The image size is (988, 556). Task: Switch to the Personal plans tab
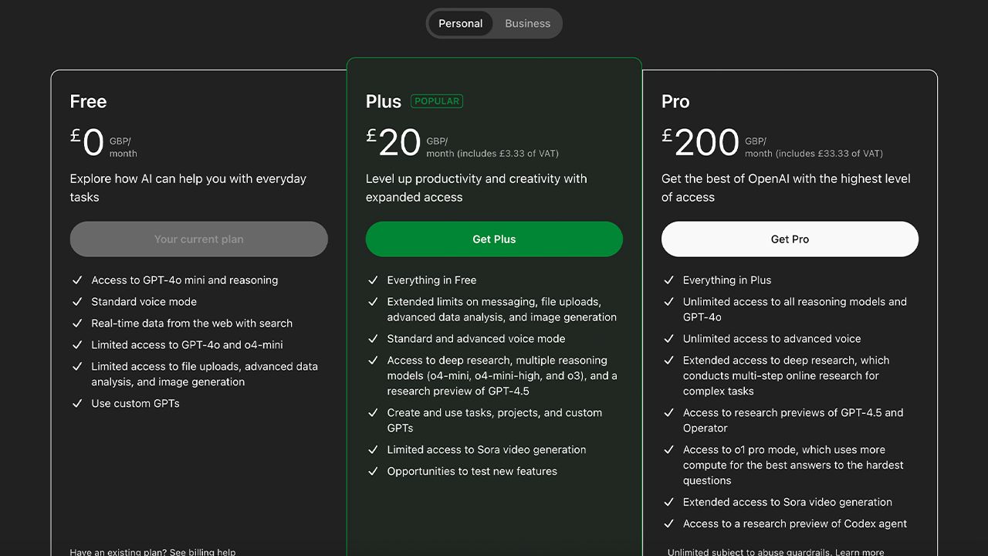(x=460, y=23)
